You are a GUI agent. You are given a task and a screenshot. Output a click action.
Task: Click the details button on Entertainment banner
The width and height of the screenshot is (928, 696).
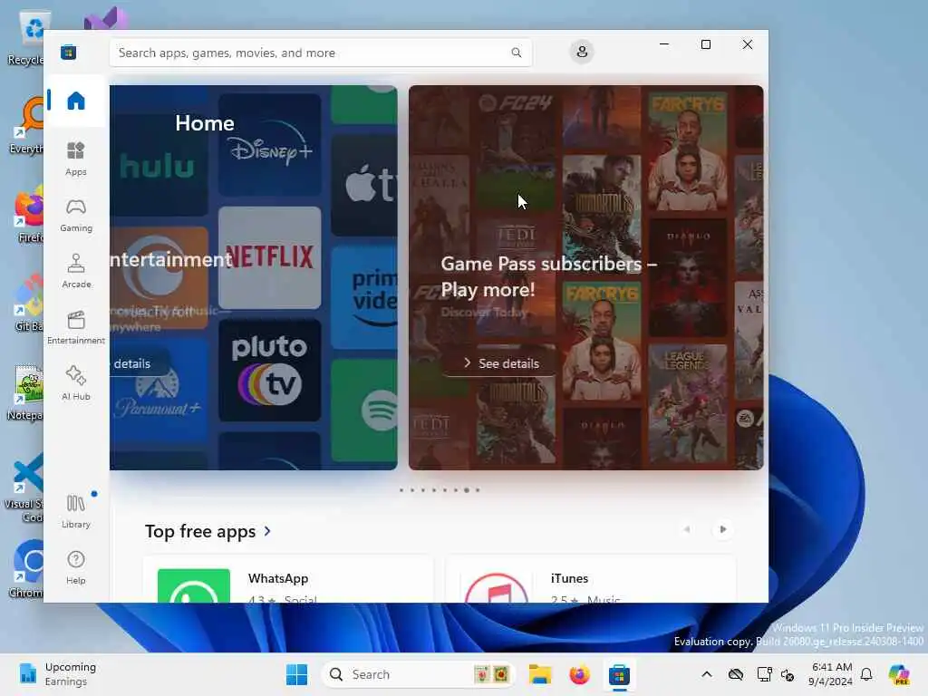140,363
